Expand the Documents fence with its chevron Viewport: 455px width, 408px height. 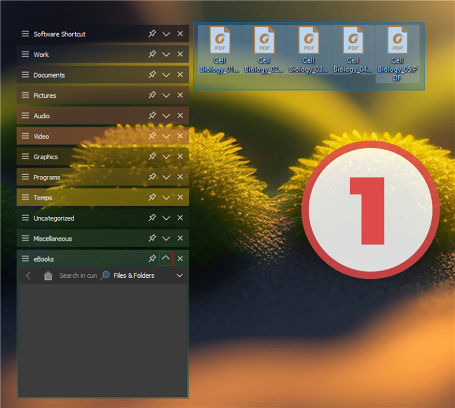[x=166, y=75]
